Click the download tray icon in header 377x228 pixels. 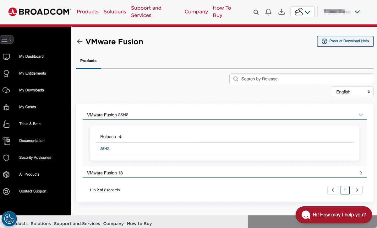pyautogui.click(x=282, y=12)
